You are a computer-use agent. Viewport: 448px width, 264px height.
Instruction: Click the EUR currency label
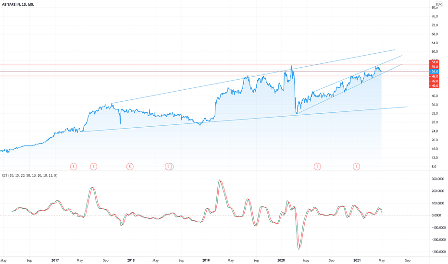coord(438,4)
